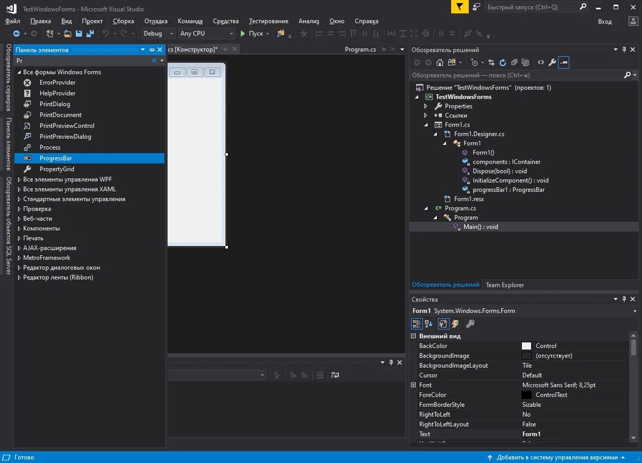The image size is (642, 463).
Task: Clear the toolbox search with the X
Action: [x=154, y=60]
